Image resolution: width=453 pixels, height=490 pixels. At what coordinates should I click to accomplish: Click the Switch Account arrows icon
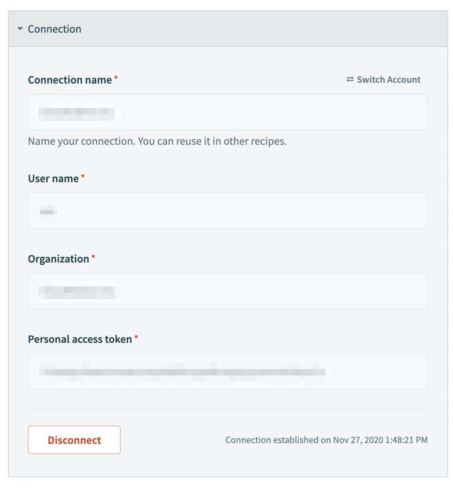pos(350,80)
